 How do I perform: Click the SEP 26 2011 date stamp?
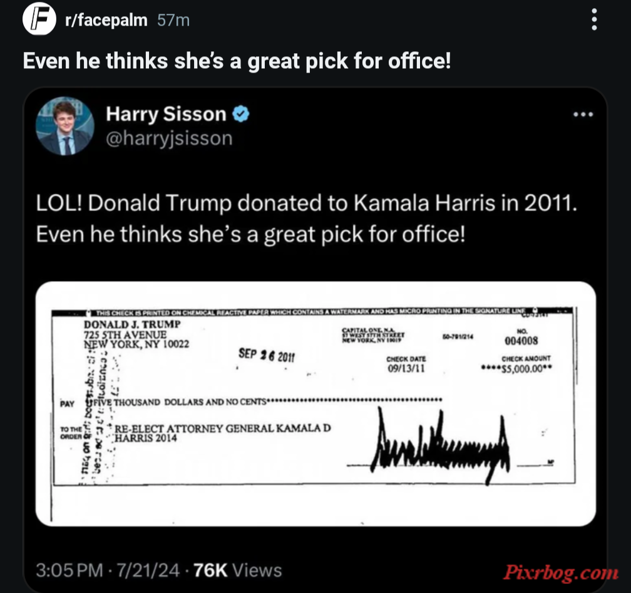(x=267, y=356)
